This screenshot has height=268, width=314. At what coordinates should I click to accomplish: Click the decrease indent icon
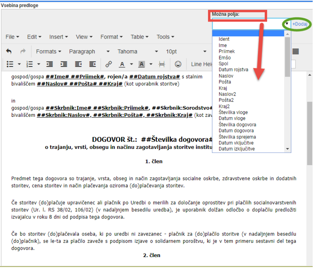point(50,64)
